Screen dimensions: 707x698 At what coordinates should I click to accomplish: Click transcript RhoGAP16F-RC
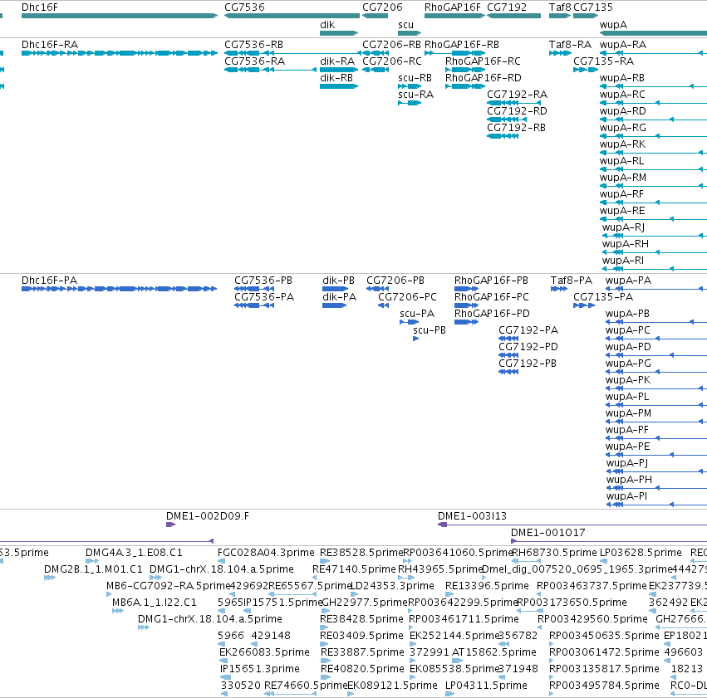click(465, 70)
